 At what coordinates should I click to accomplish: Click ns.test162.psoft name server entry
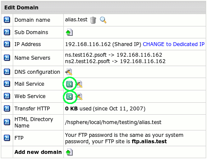point(113,55)
